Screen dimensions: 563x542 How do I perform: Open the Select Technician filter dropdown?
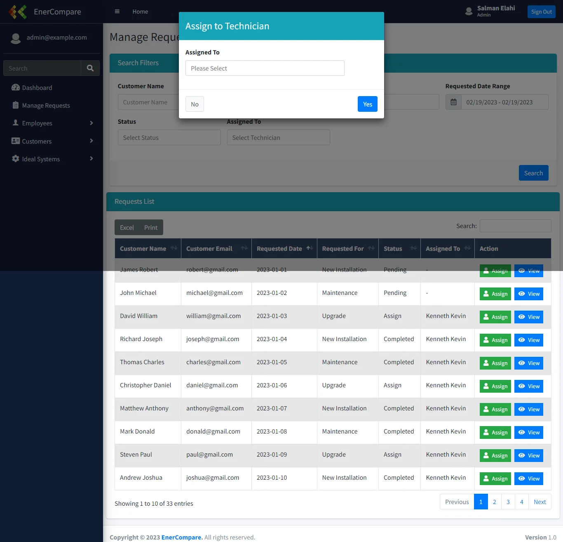click(278, 137)
